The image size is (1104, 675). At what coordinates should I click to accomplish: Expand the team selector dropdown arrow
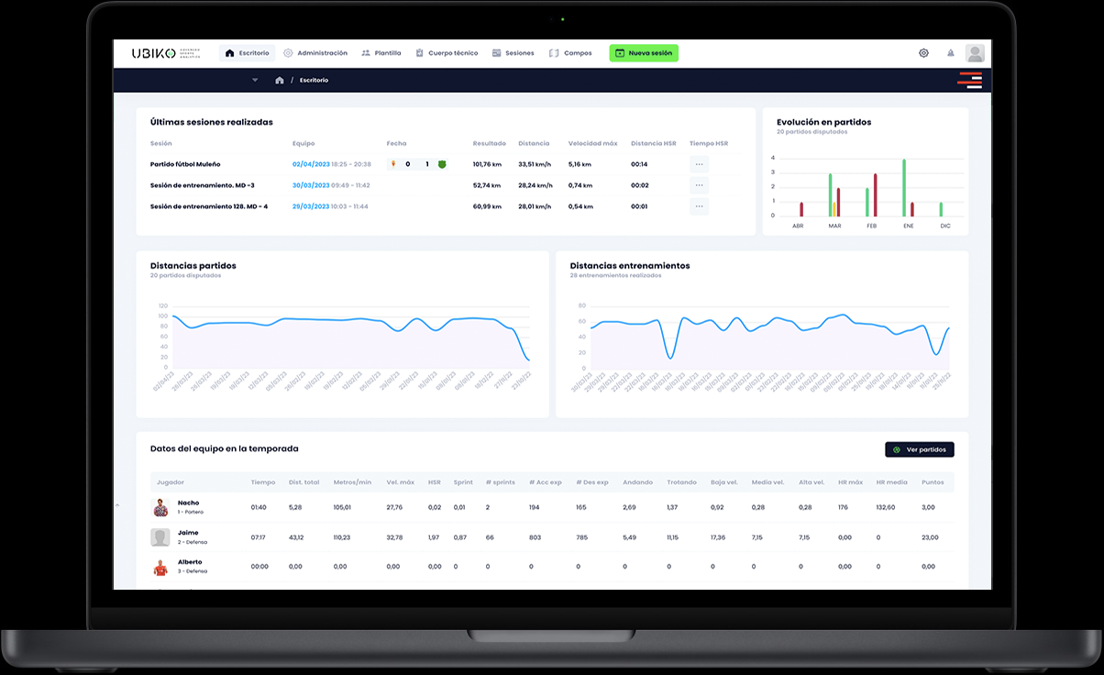[x=255, y=80]
